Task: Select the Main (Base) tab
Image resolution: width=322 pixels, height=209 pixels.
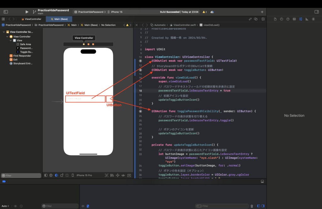Action: (x=59, y=19)
